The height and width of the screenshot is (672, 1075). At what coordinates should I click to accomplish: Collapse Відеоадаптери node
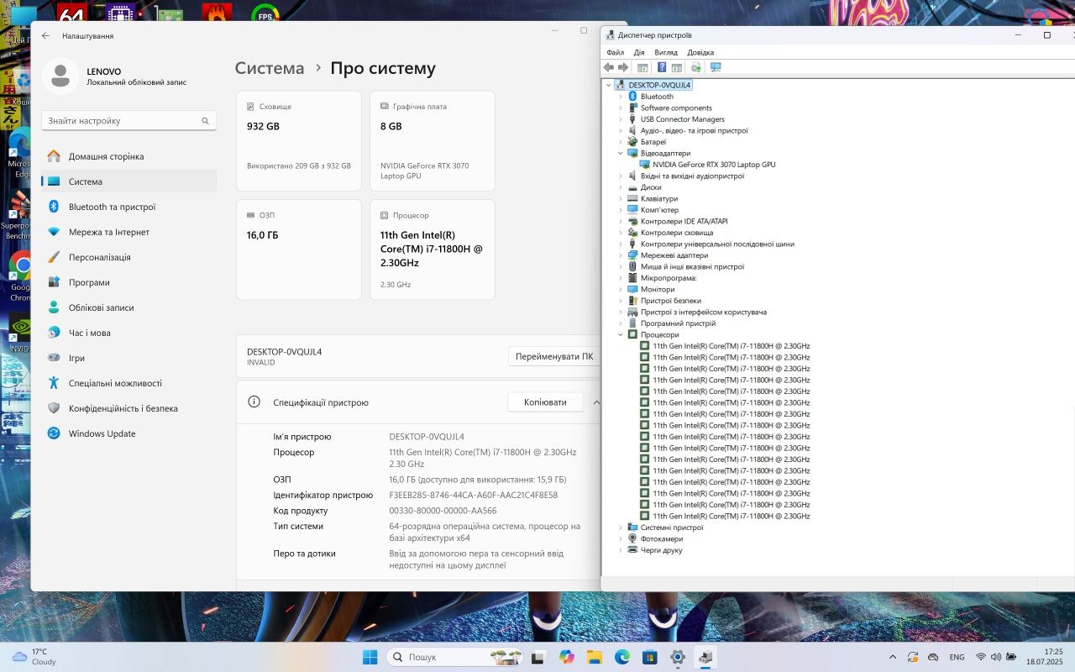pyautogui.click(x=621, y=153)
